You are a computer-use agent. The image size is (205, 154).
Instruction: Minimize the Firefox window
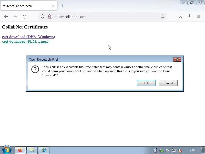click(x=183, y=3)
